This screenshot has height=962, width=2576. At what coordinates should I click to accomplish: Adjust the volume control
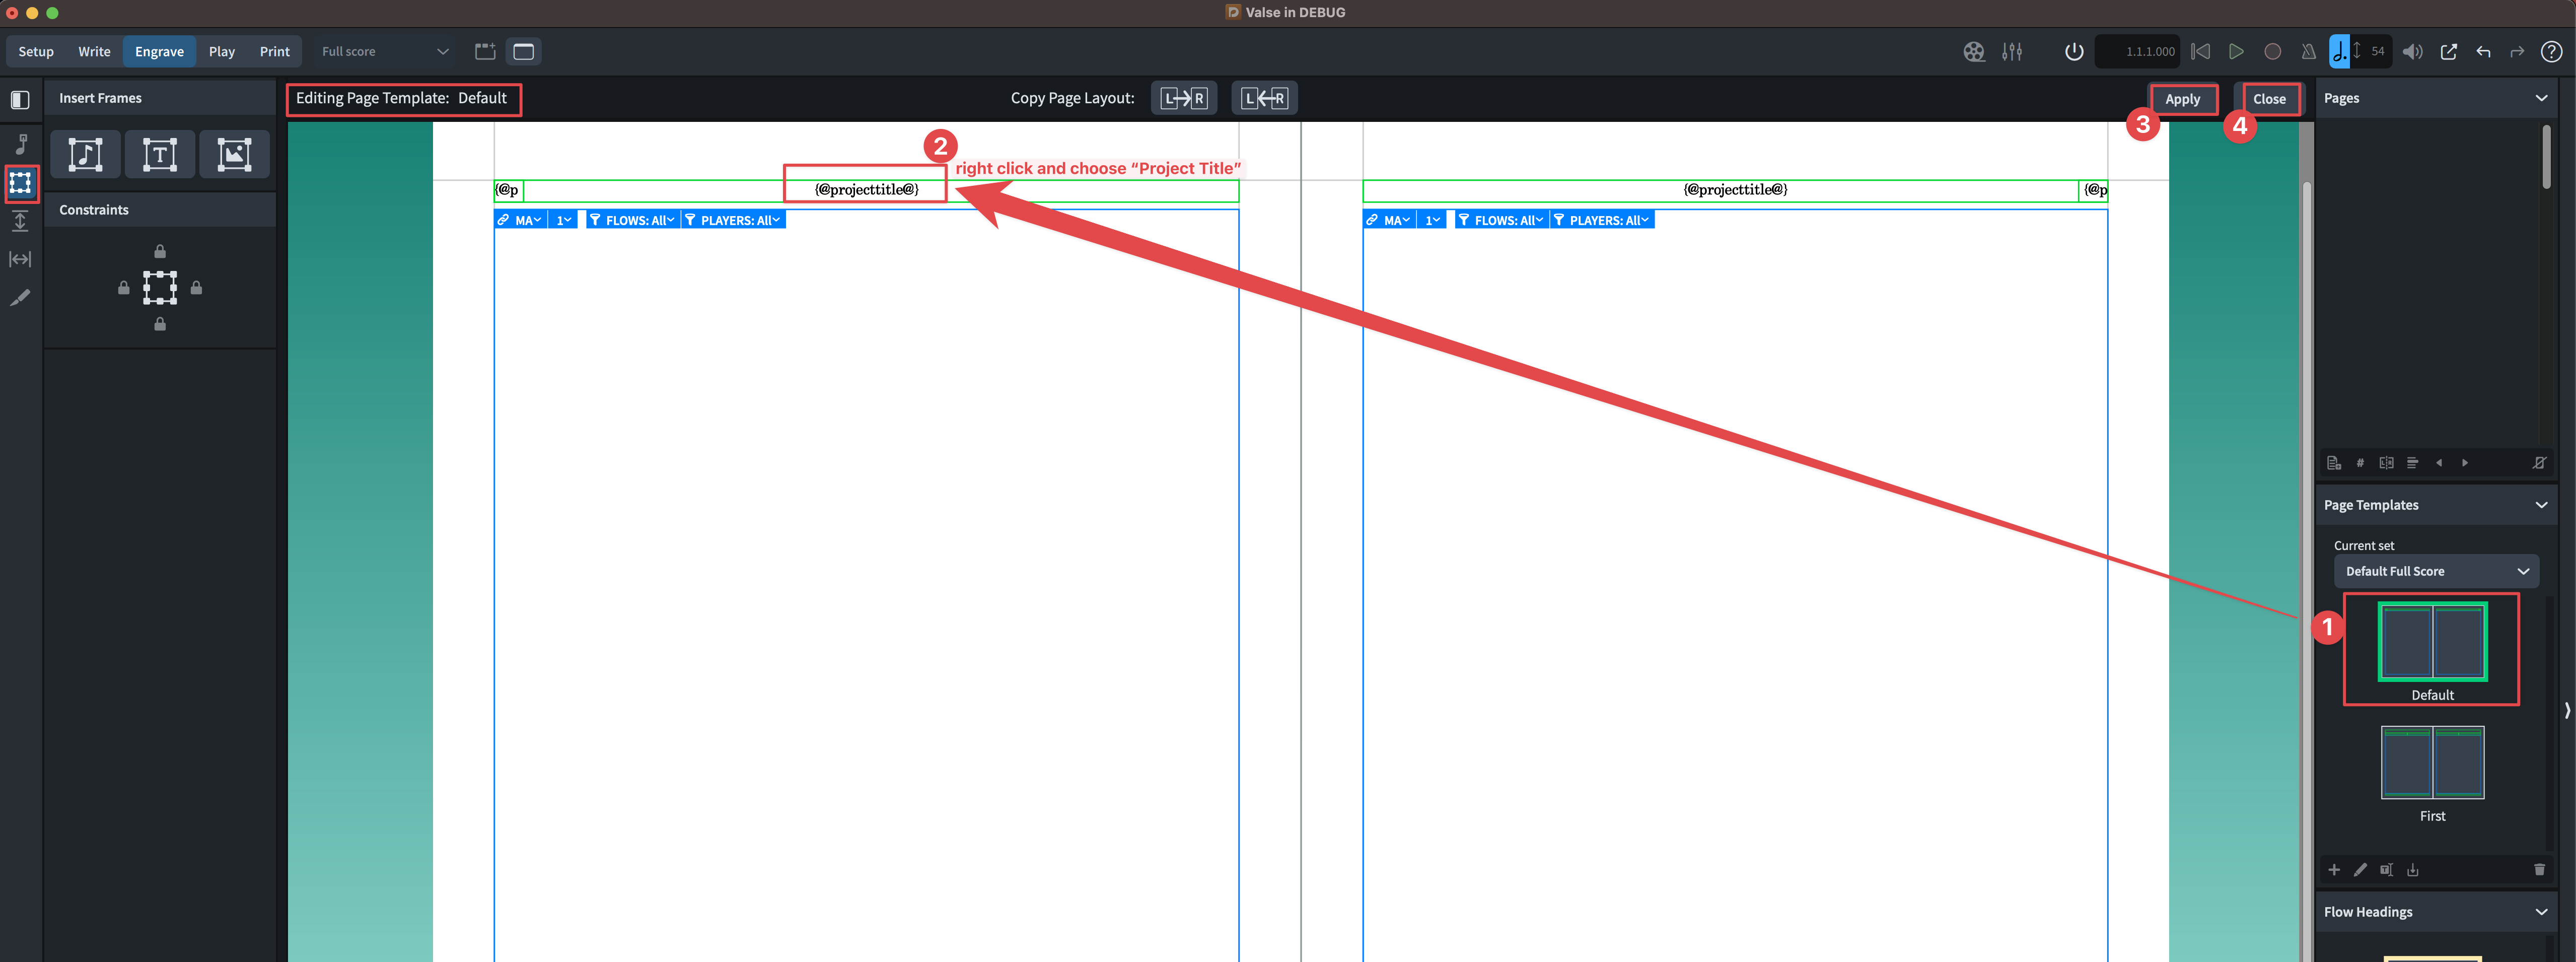(2413, 51)
